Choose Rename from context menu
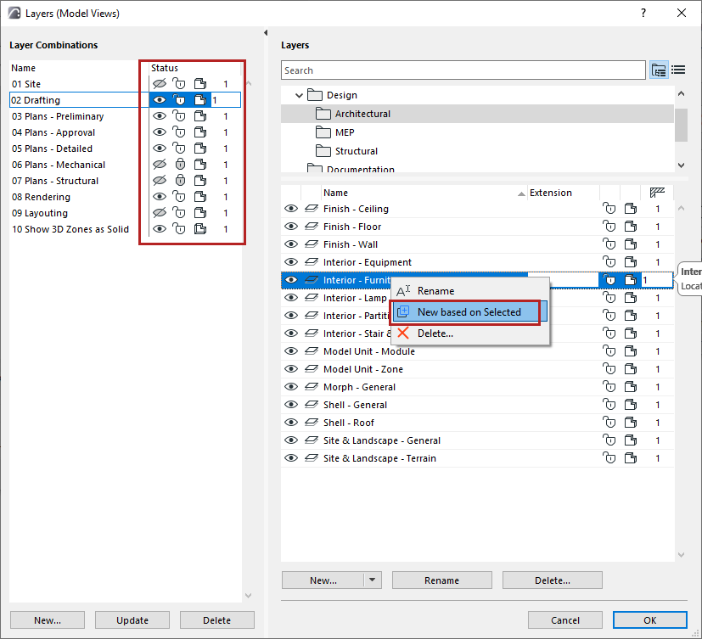The width and height of the screenshot is (702, 639). click(x=469, y=291)
